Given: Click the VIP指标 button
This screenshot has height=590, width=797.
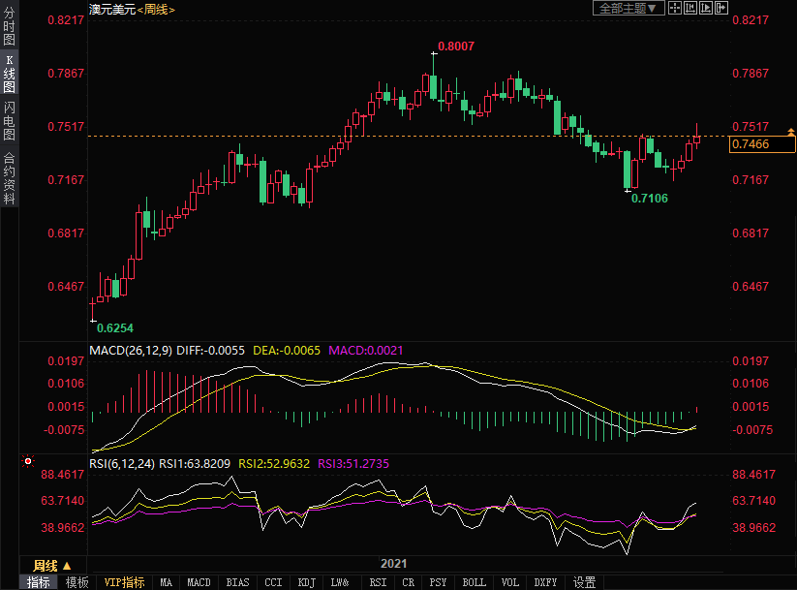Looking at the screenshot, I should 124,582.
